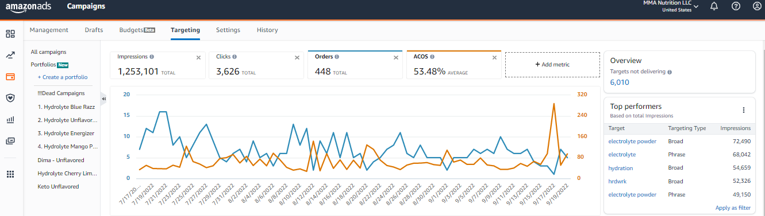Switch to the Budgets Beta tab

pos(137,30)
